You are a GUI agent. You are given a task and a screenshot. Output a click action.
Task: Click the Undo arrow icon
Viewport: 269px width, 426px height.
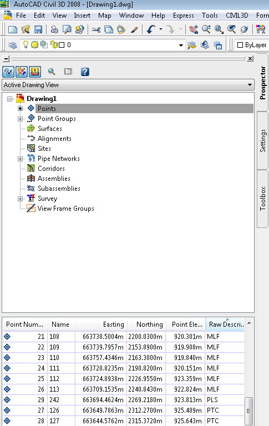[151, 29]
